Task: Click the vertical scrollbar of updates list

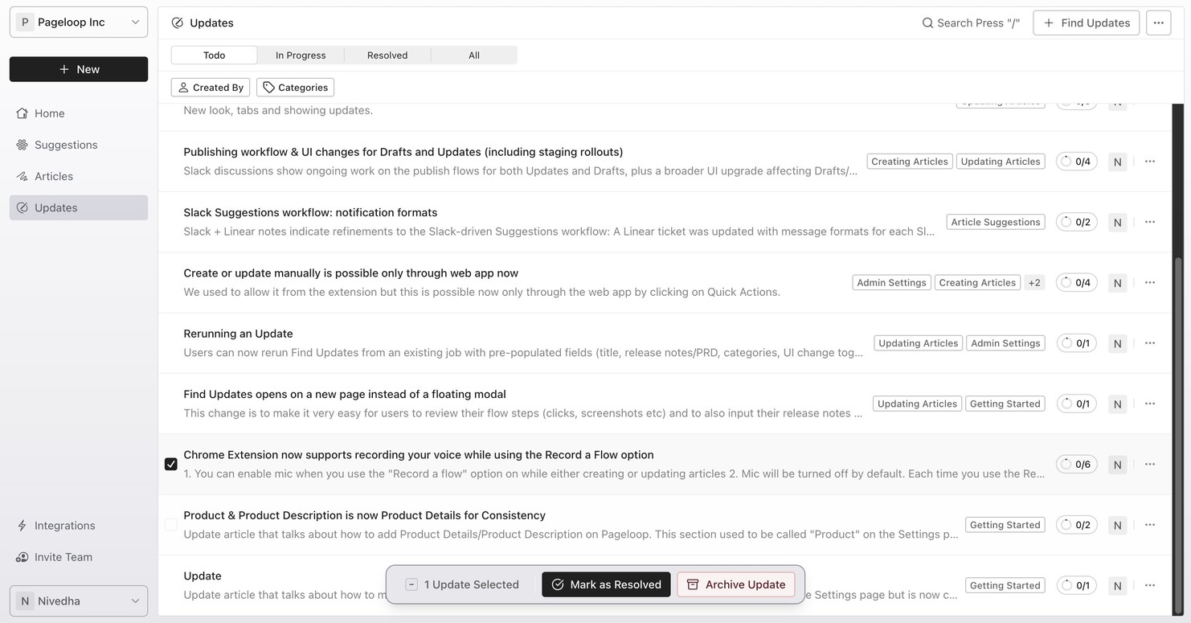Action: pos(1179,434)
